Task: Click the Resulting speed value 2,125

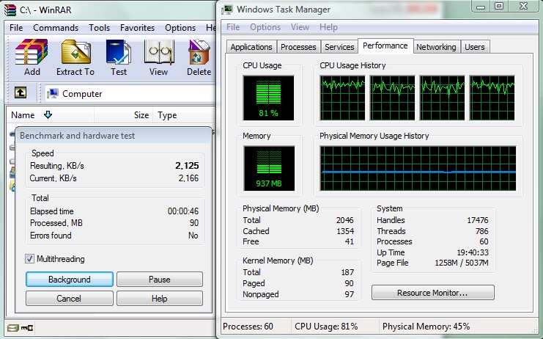Action: (187, 166)
